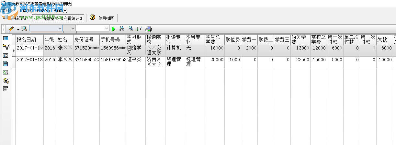The width and height of the screenshot is (396, 145).
Task: Click the magnifier search field icon
Action: click(24, 29)
